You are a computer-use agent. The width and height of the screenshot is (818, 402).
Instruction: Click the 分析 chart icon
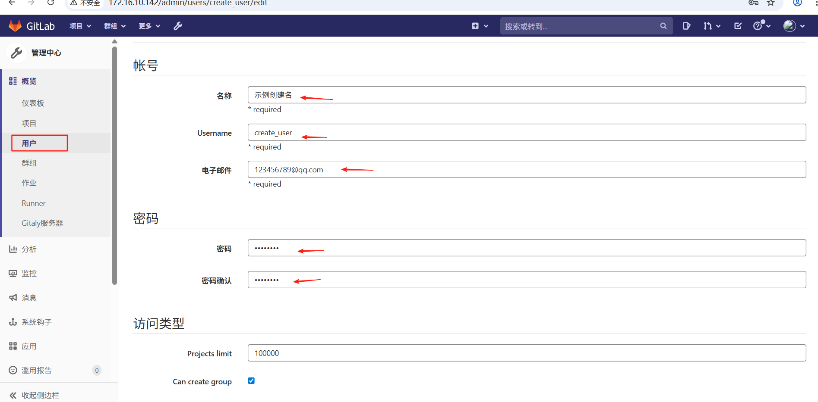[13, 249]
